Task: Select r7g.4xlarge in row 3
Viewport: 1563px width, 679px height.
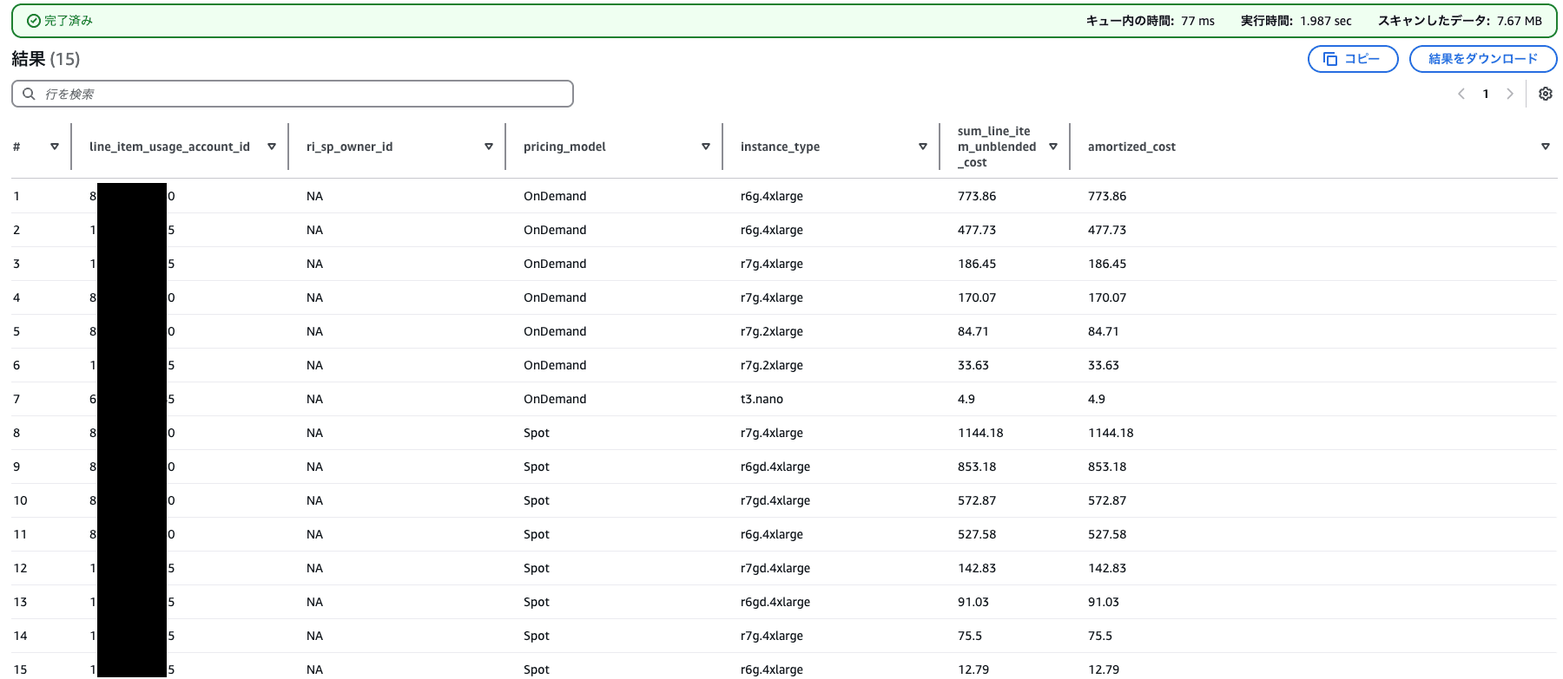Action: pos(772,264)
